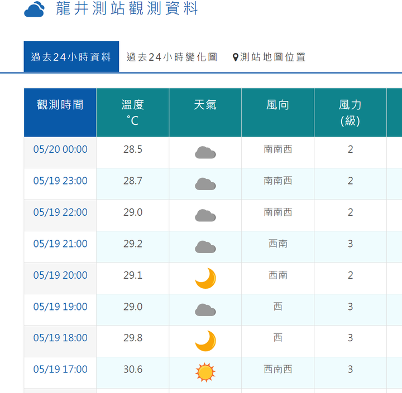Click the 溫度 °C column header
Image resolution: width=402 pixels, height=393 pixels.
(132, 113)
